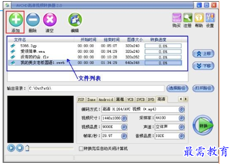Click the 文件名 column header
Screen dimensions: 232x164
click(x=41, y=40)
